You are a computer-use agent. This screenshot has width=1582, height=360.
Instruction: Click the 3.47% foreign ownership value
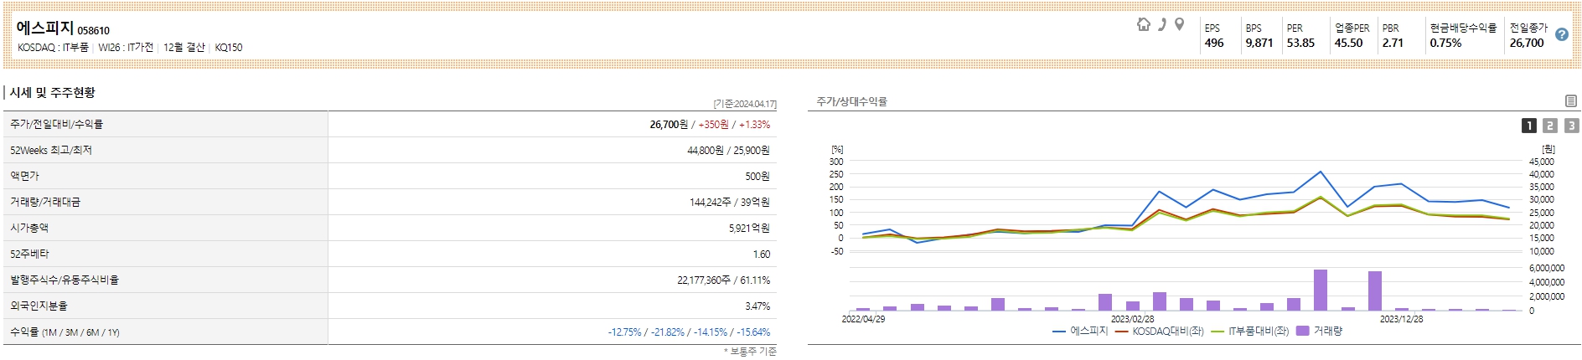coord(757,306)
